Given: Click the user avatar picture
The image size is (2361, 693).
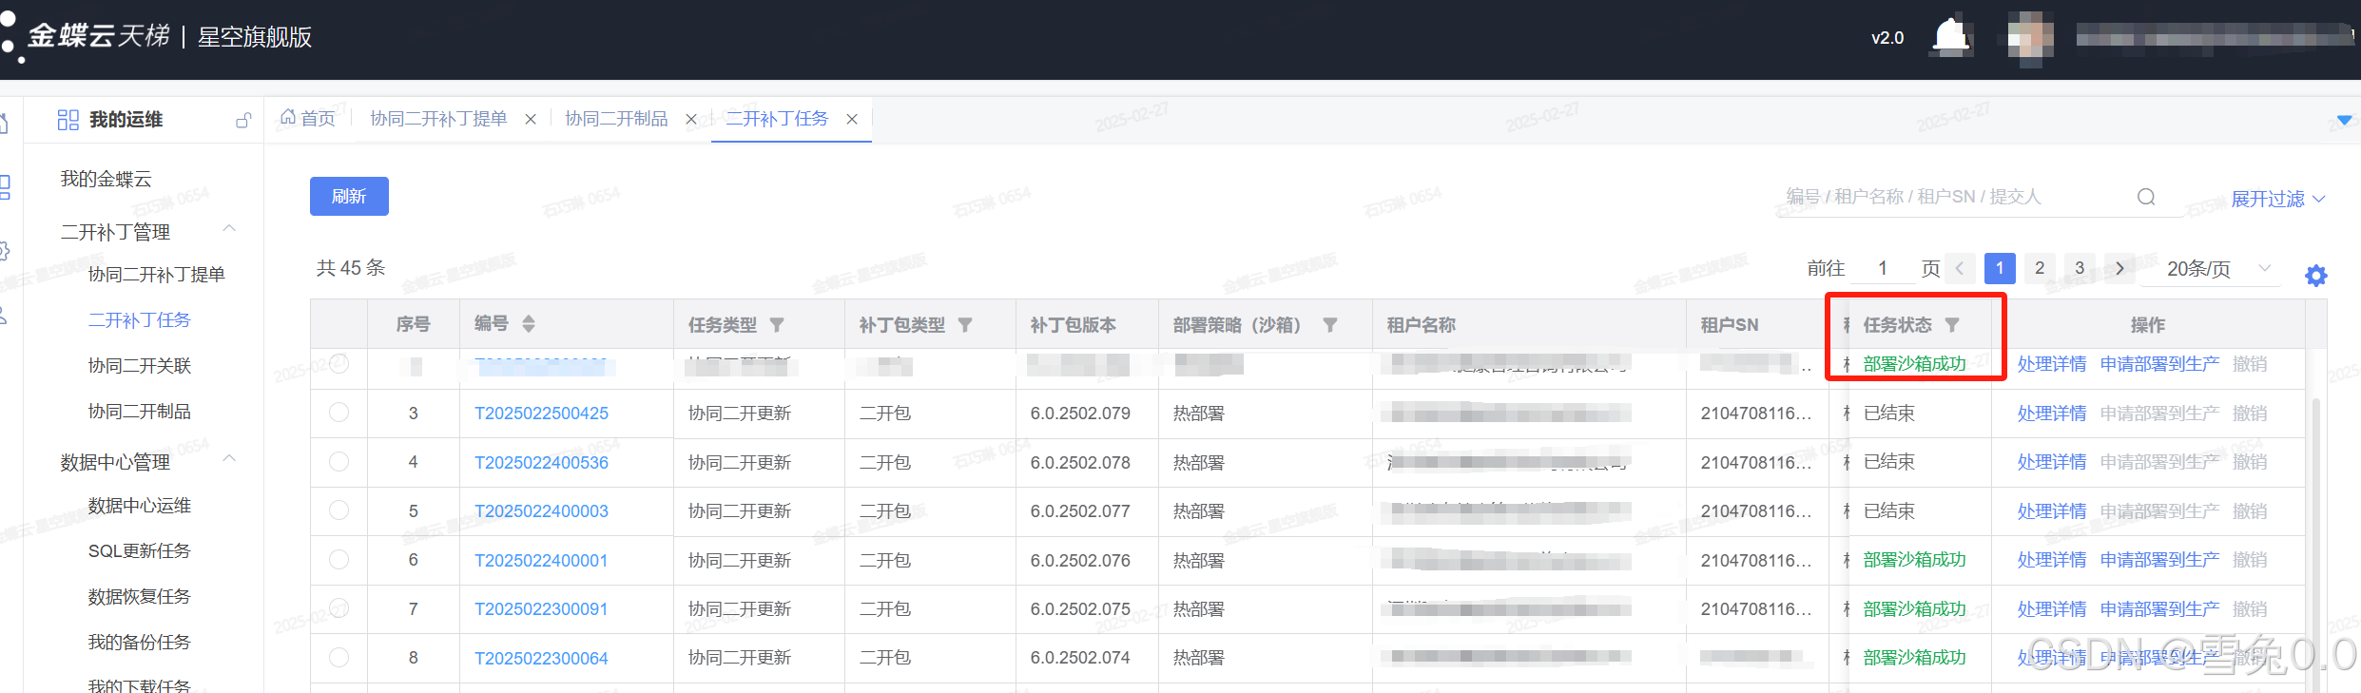Looking at the screenshot, I should pos(2030,38).
